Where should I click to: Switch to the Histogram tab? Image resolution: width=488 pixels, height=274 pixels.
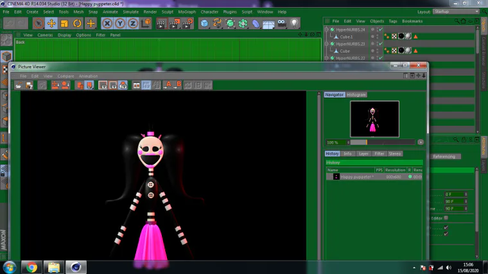[356, 94]
